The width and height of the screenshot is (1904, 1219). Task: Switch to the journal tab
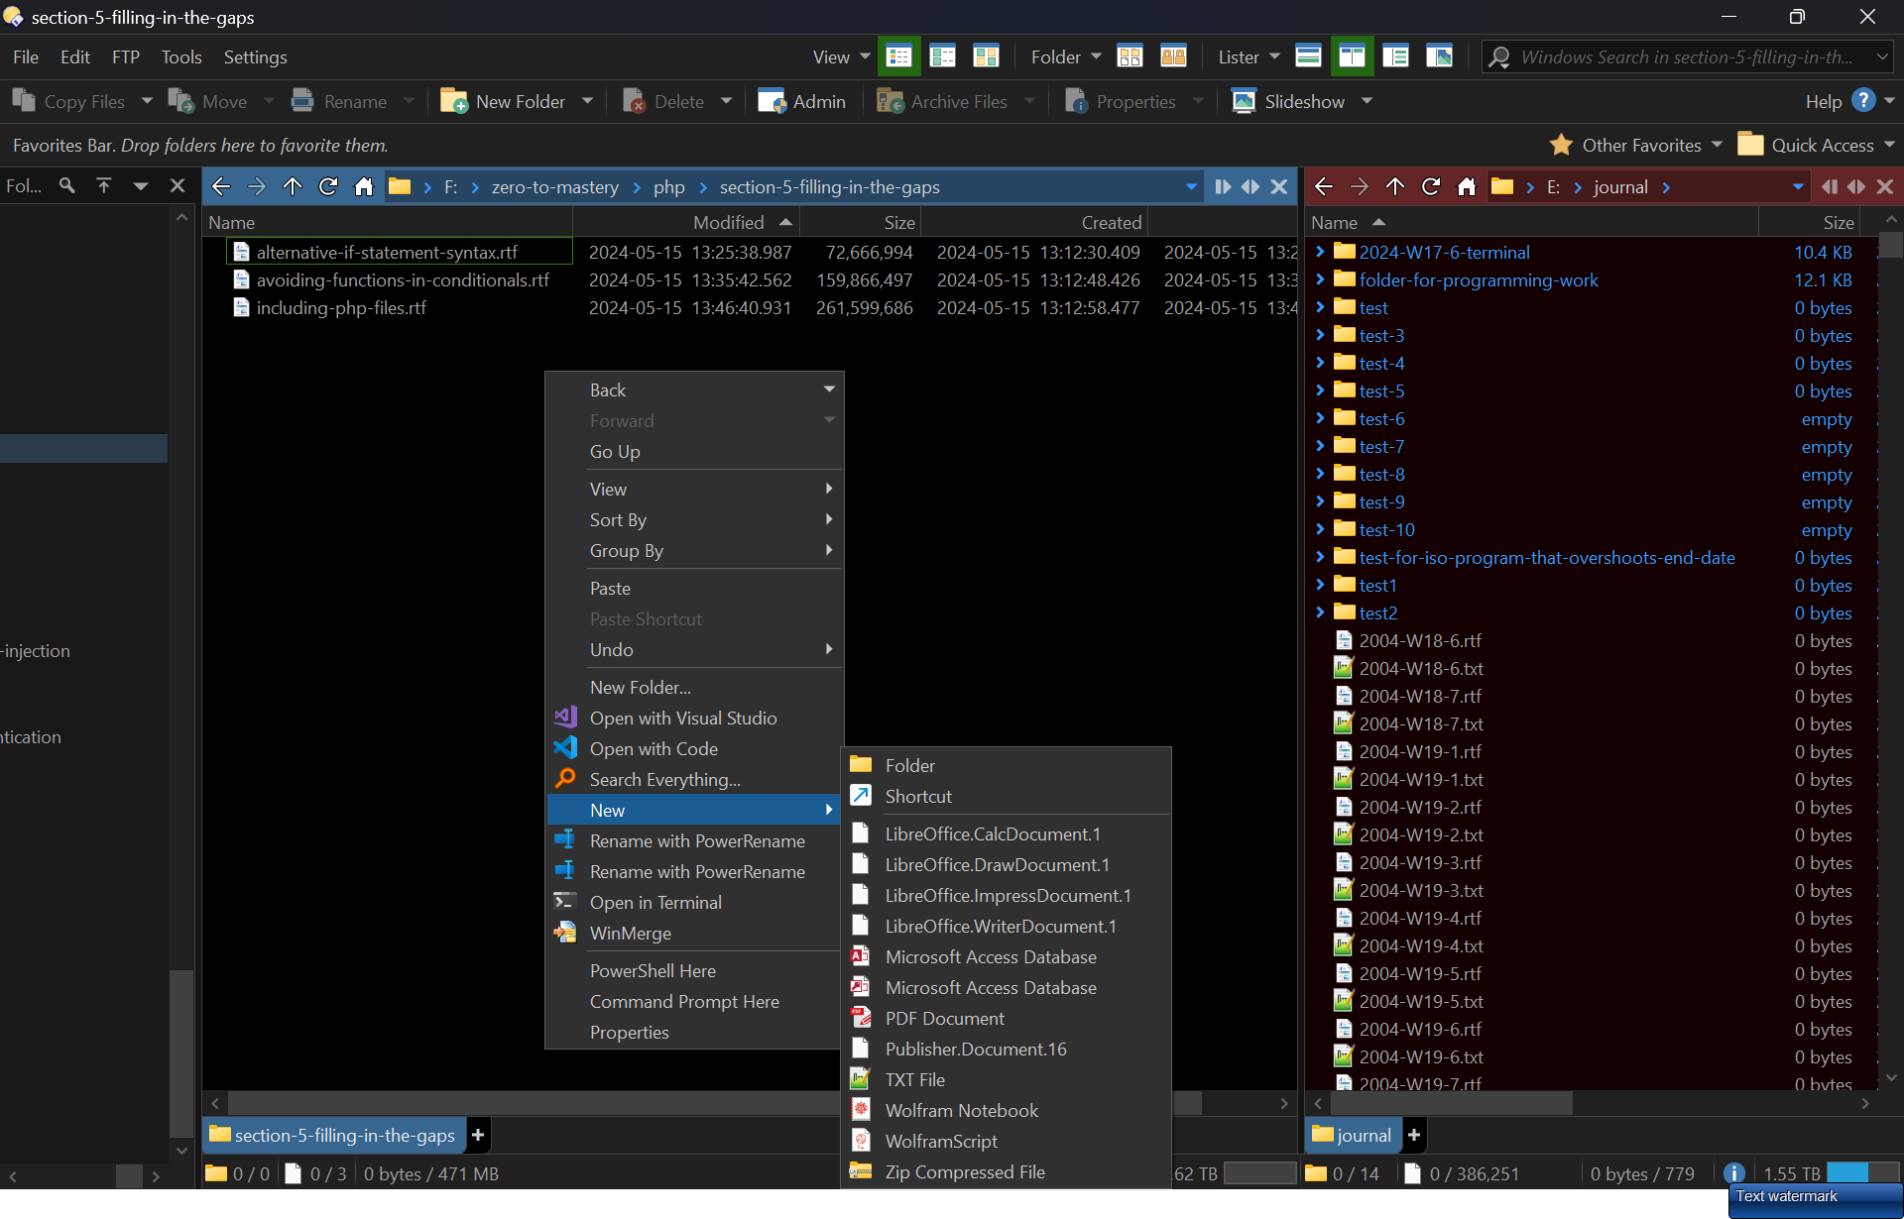pyautogui.click(x=1353, y=1135)
